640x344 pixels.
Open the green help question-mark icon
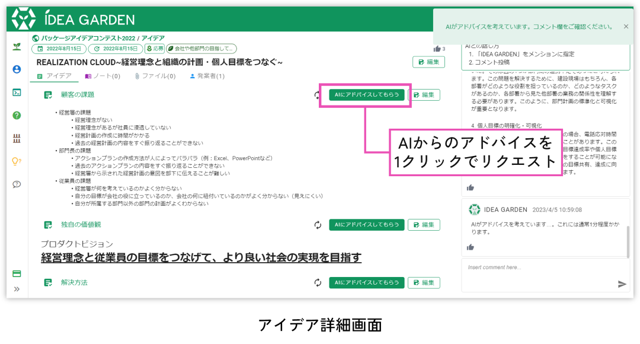point(17,115)
